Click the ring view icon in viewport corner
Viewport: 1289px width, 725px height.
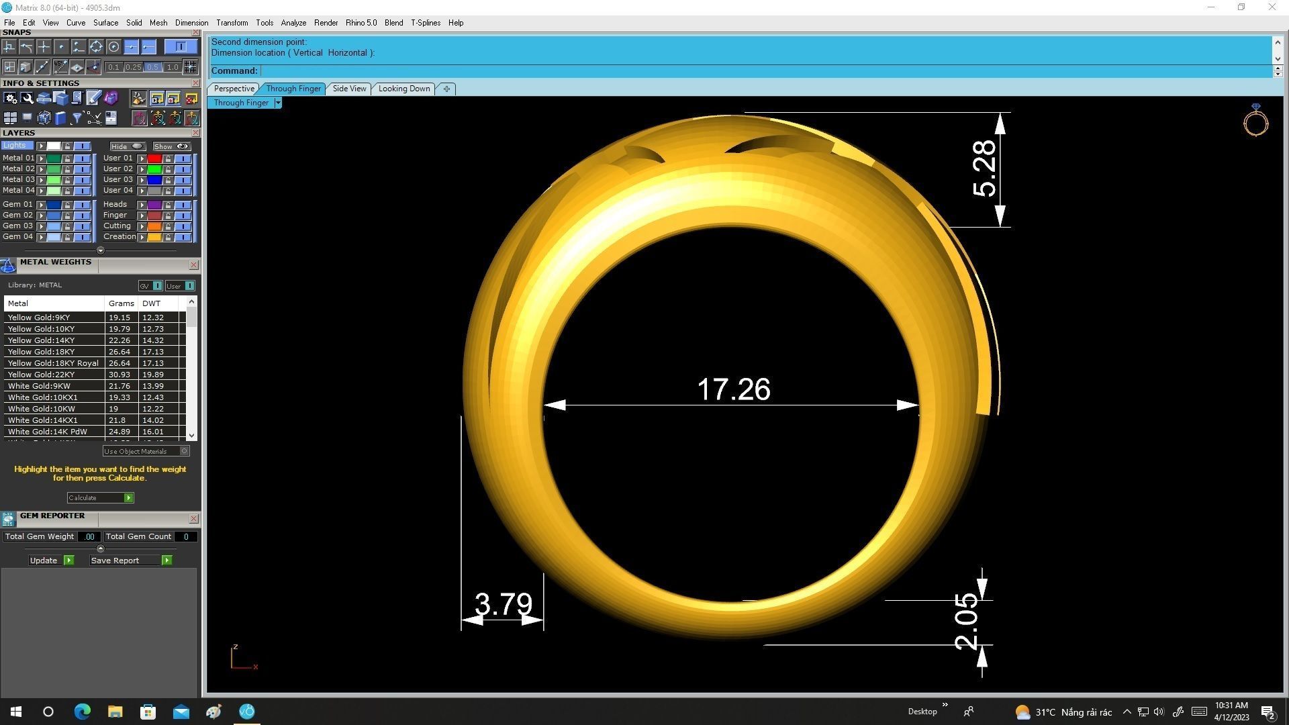1255,122
